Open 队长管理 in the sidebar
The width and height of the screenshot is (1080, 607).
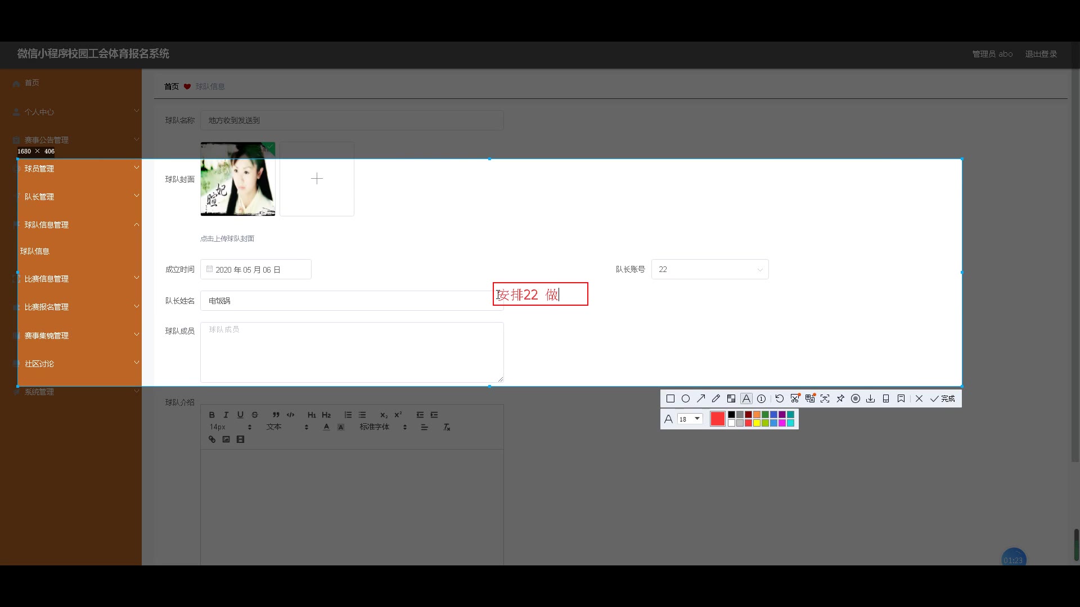39,197
